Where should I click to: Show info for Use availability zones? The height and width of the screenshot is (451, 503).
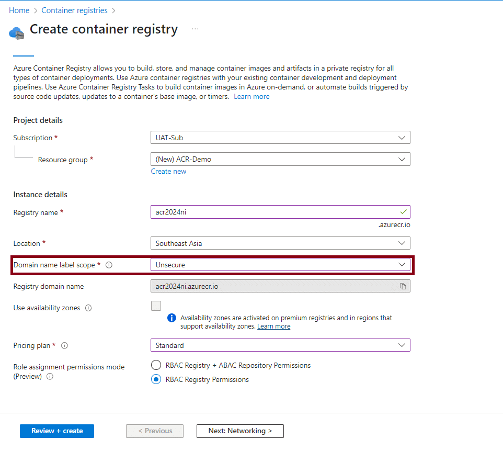[88, 308]
